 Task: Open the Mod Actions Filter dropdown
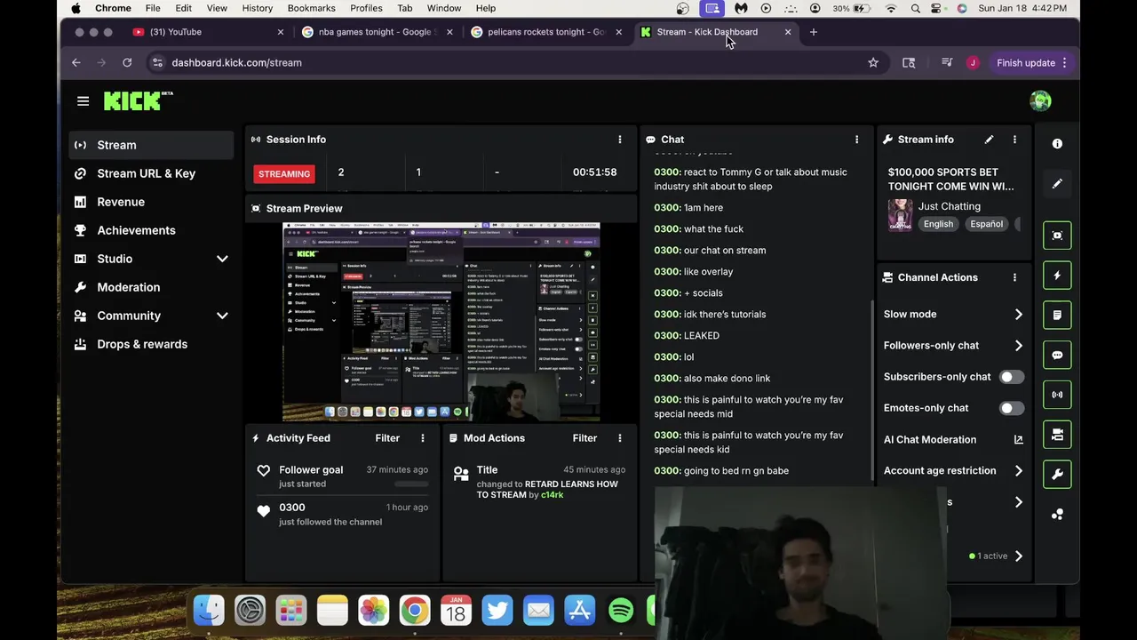584,438
